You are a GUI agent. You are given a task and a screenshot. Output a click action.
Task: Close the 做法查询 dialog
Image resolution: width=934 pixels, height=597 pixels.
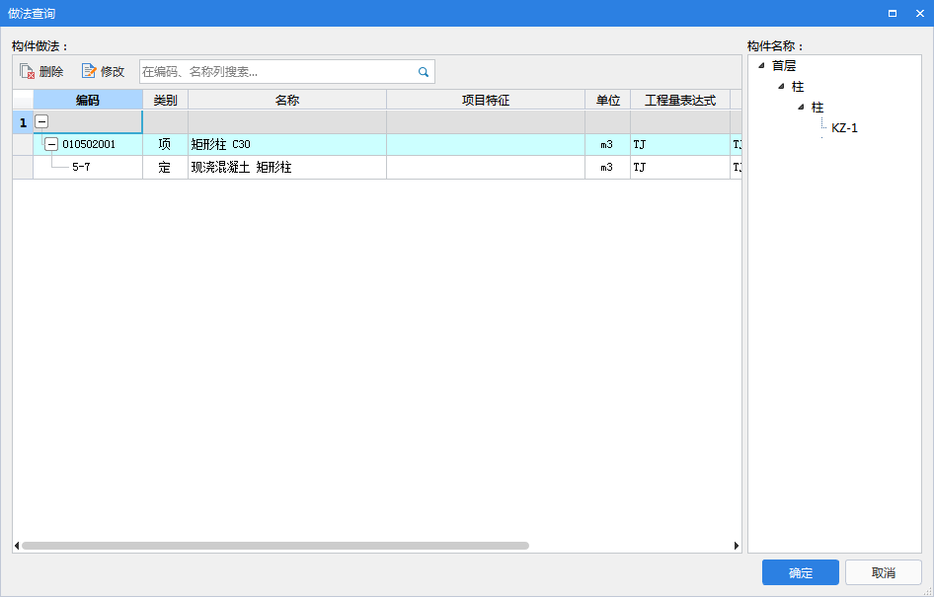point(917,14)
